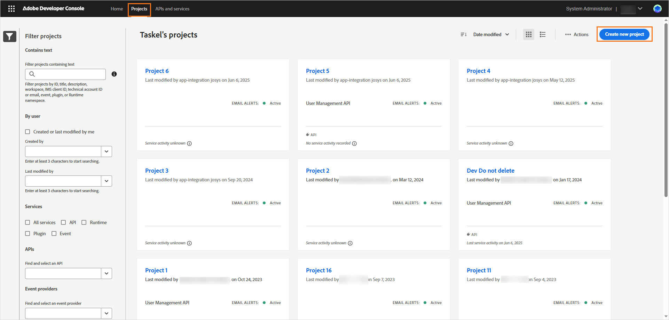Switch to list view layout
Screen dimensions: 669x320
(x=543, y=34)
